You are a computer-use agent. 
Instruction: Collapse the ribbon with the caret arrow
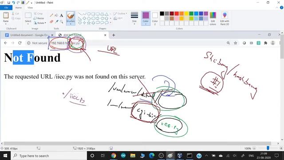point(277,8)
